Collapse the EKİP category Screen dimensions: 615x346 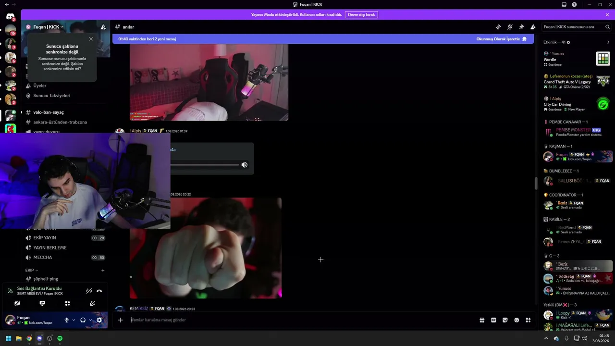(31, 271)
